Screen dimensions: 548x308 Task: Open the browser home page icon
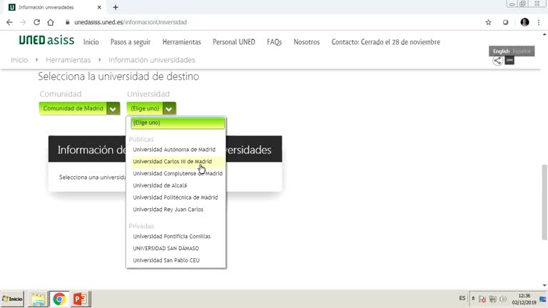pyautogui.click(x=51, y=22)
